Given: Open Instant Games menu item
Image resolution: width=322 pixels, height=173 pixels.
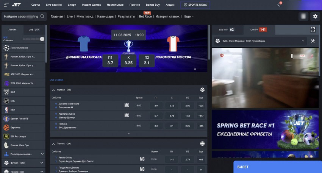Looking at the screenshot, I should tap(91, 5).
